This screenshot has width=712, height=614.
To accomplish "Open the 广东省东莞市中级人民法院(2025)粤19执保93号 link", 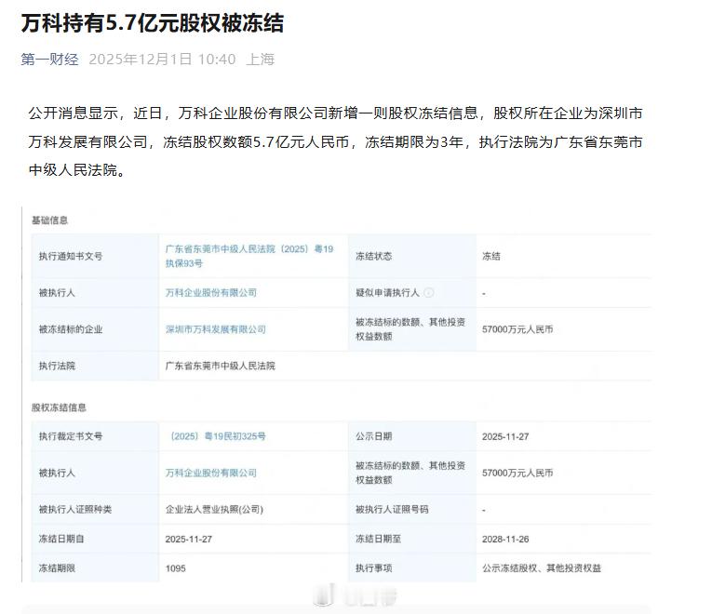I will 249,256.
